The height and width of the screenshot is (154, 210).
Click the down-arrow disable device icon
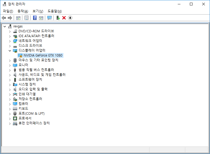(x=70, y=18)
